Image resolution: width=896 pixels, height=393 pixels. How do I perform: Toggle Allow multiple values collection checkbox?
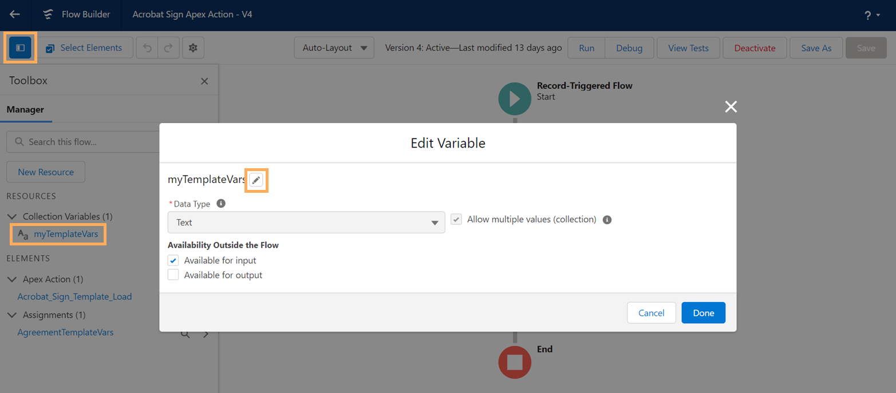pyautogui.click(x=456, y=219)
